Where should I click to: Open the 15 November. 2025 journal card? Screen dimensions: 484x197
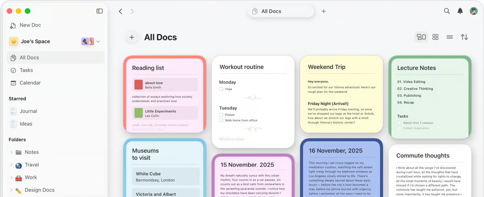[253, 175]
